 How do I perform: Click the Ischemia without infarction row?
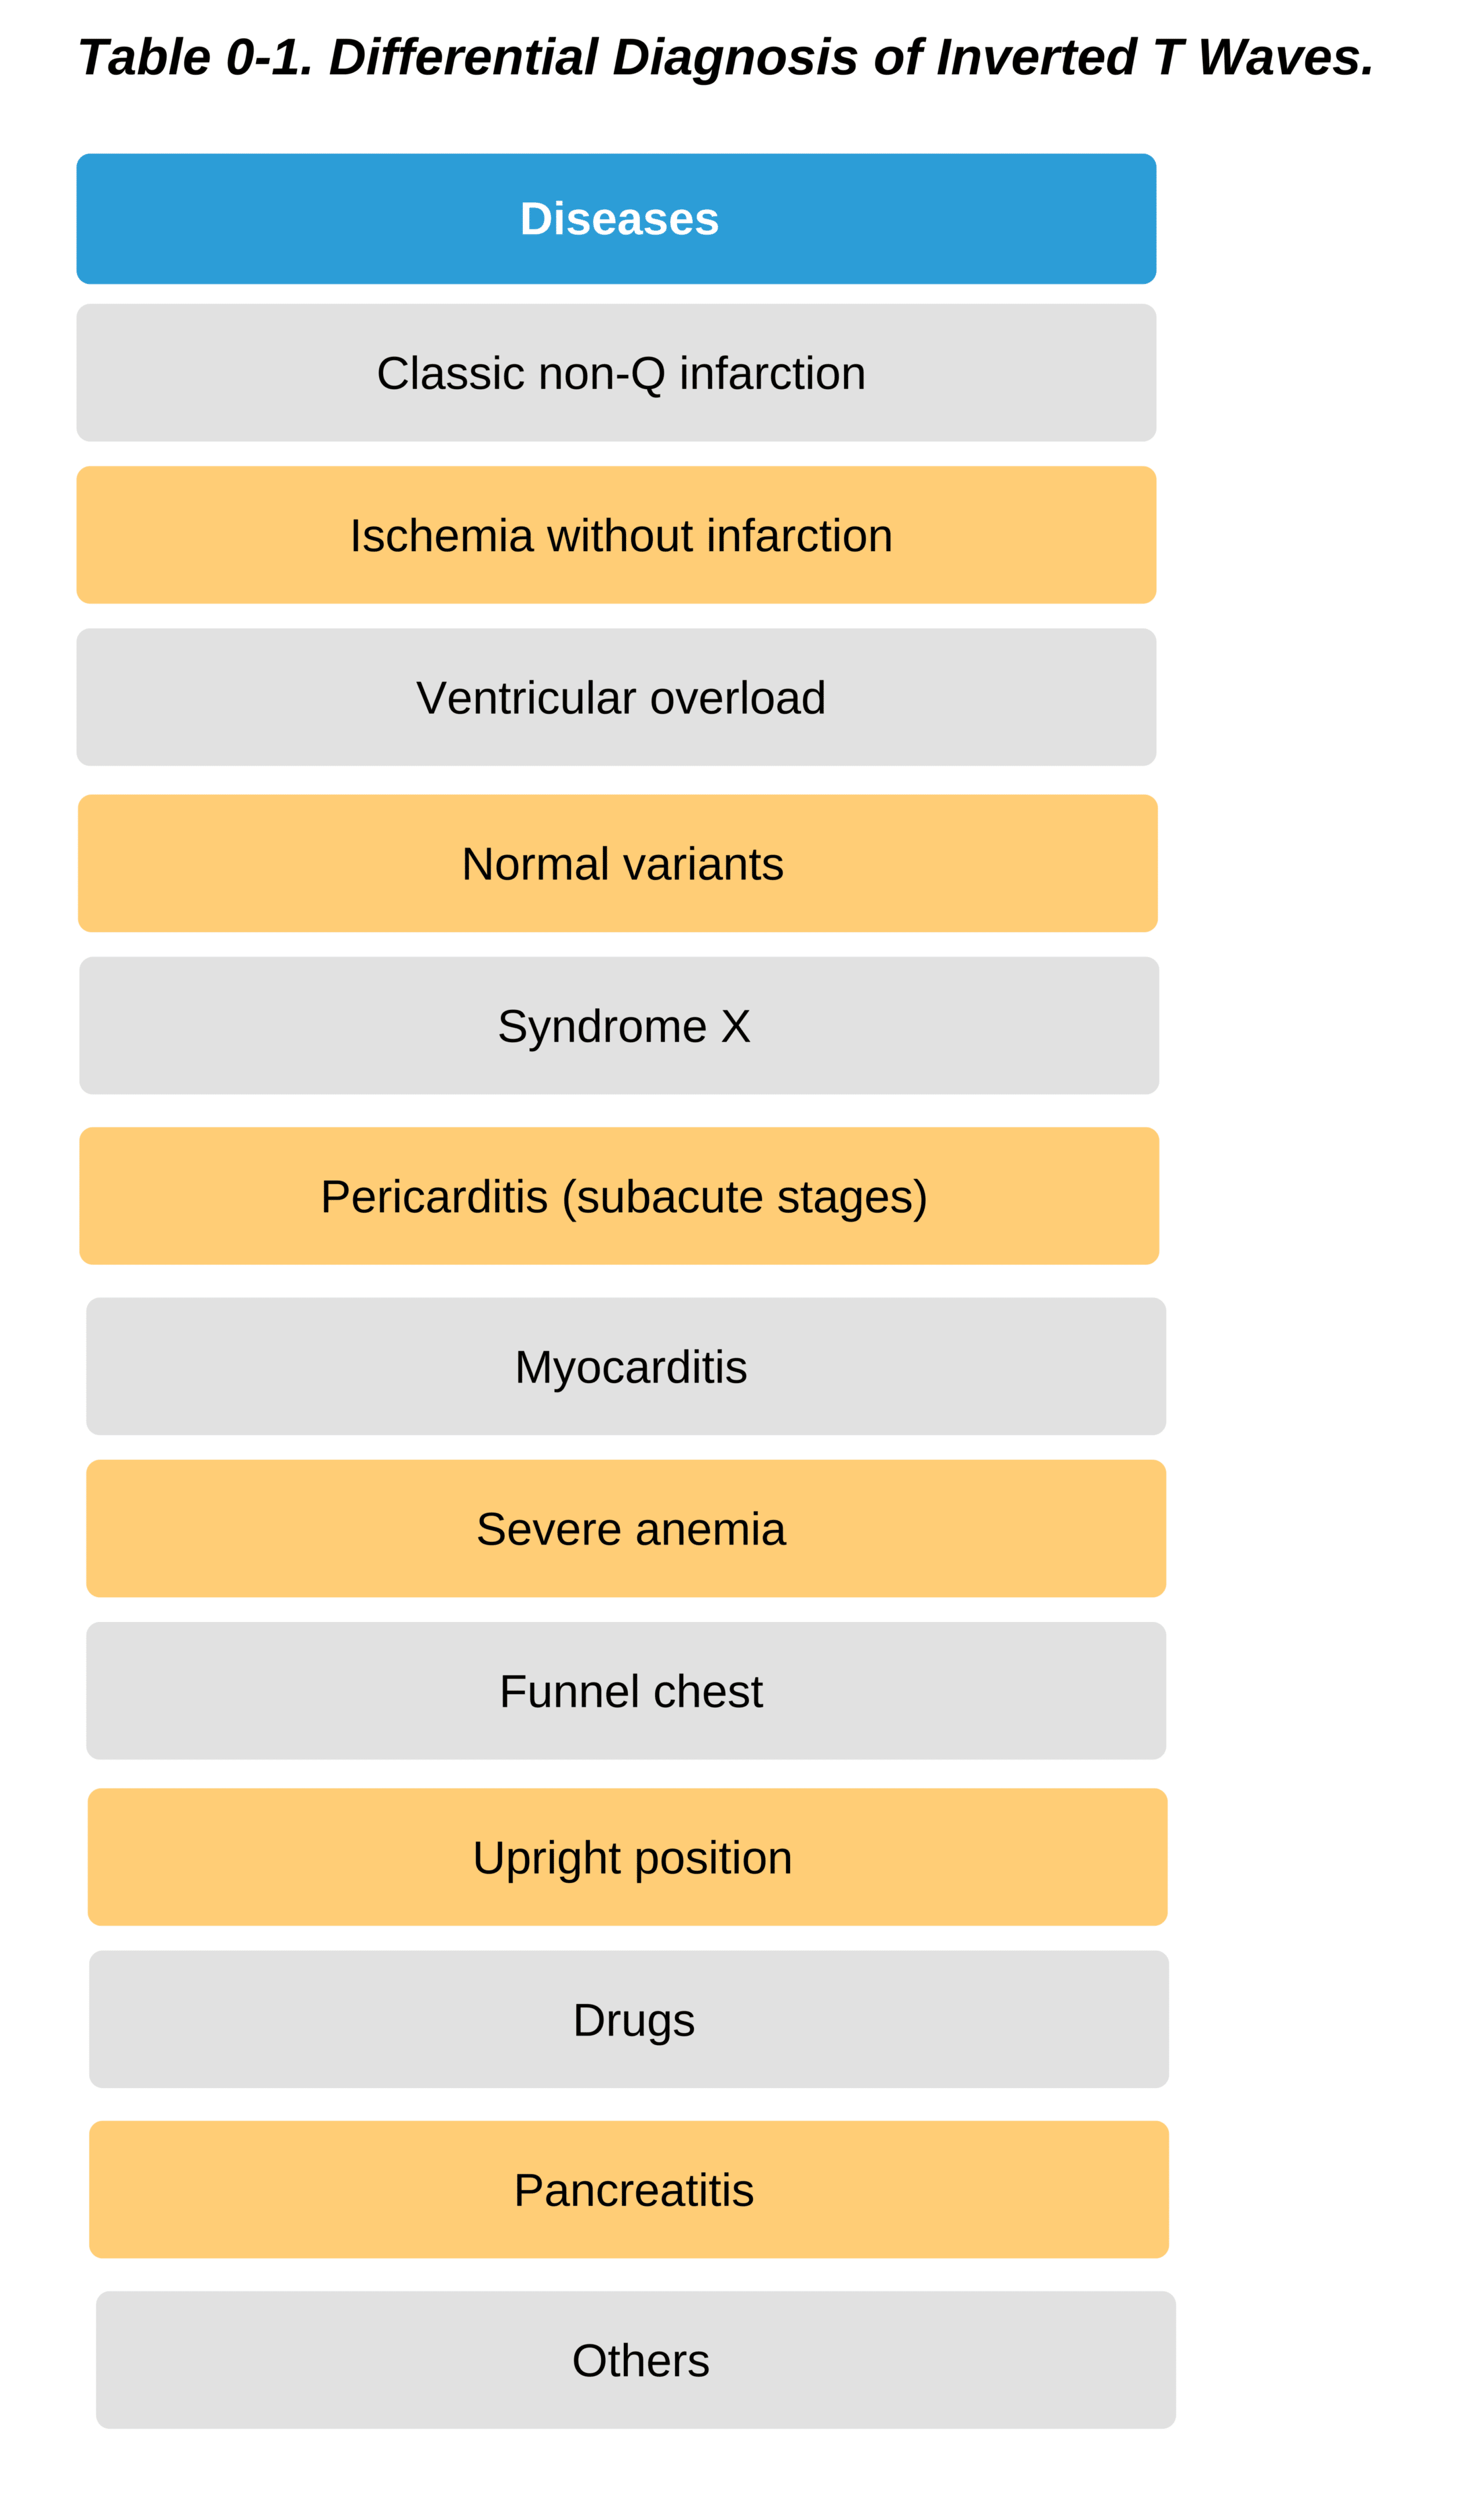617,535
